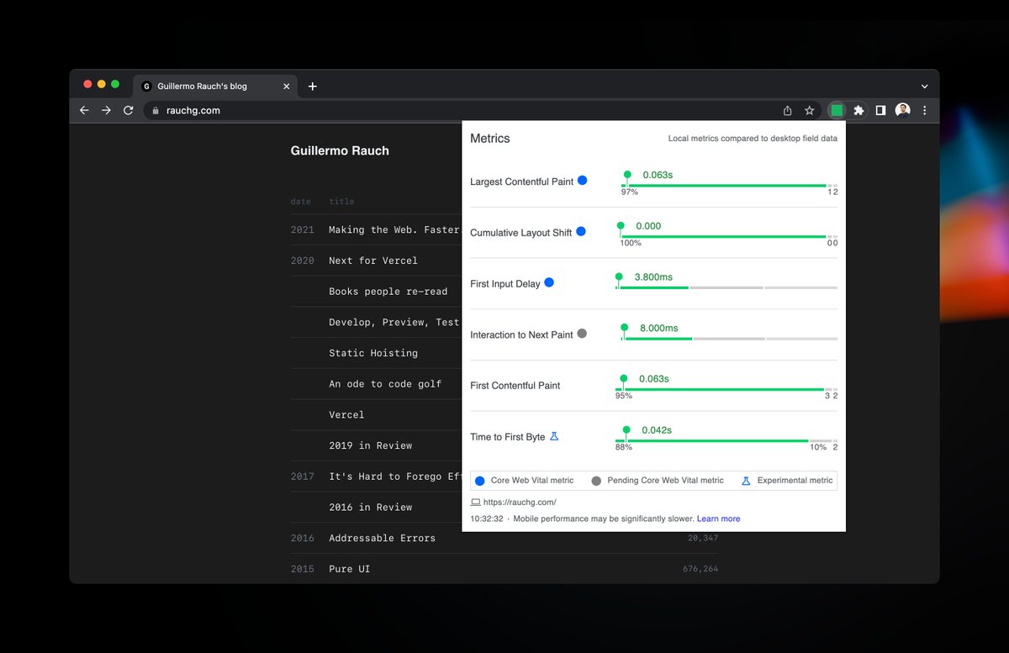Click the browser forward arrow
This screenshot has width=1009, height=653.
(106, 110)
